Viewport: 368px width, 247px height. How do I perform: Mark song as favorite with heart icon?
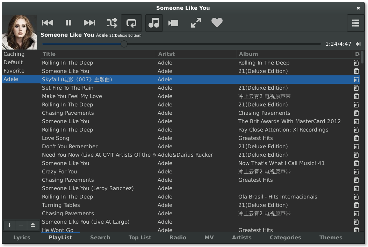click(x=217, y=23)
